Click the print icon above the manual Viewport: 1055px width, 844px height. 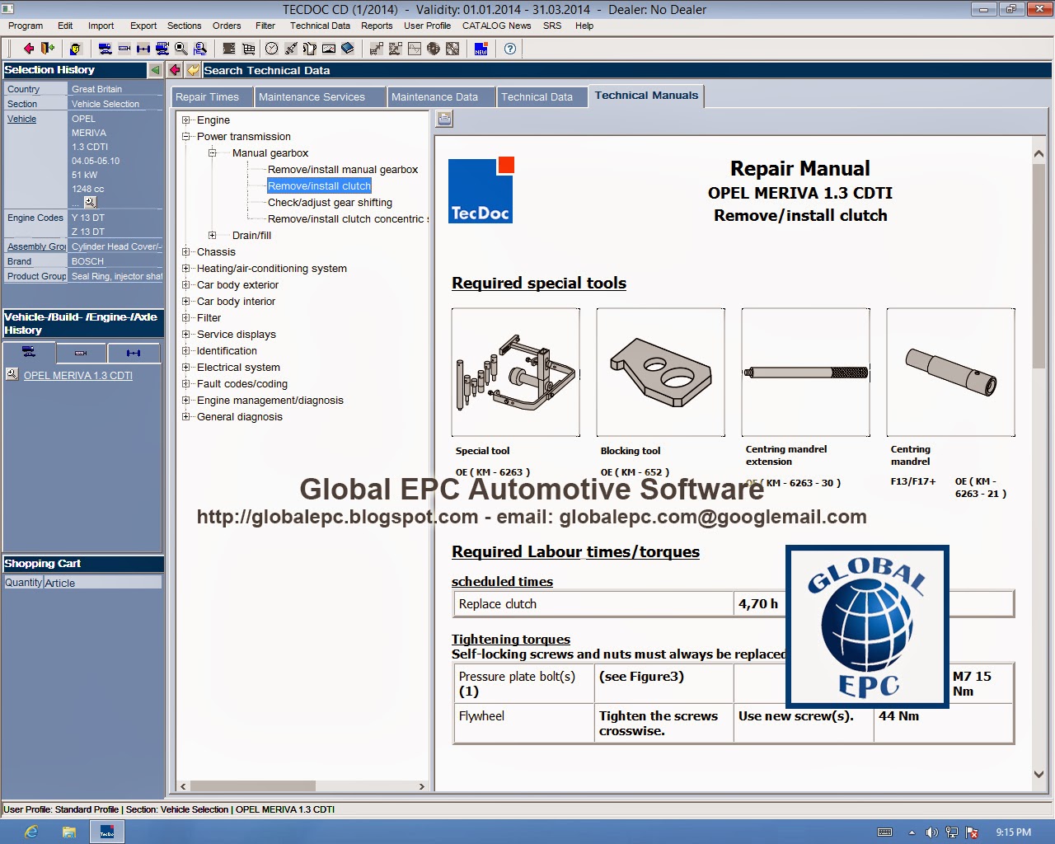pyautogui.click(x=444, y=120)
